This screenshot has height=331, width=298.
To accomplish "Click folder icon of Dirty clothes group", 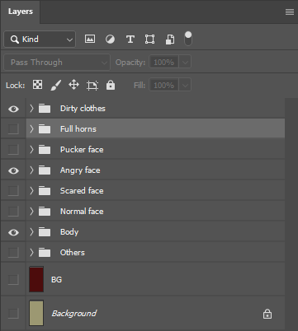I will (x=45, y=109).
